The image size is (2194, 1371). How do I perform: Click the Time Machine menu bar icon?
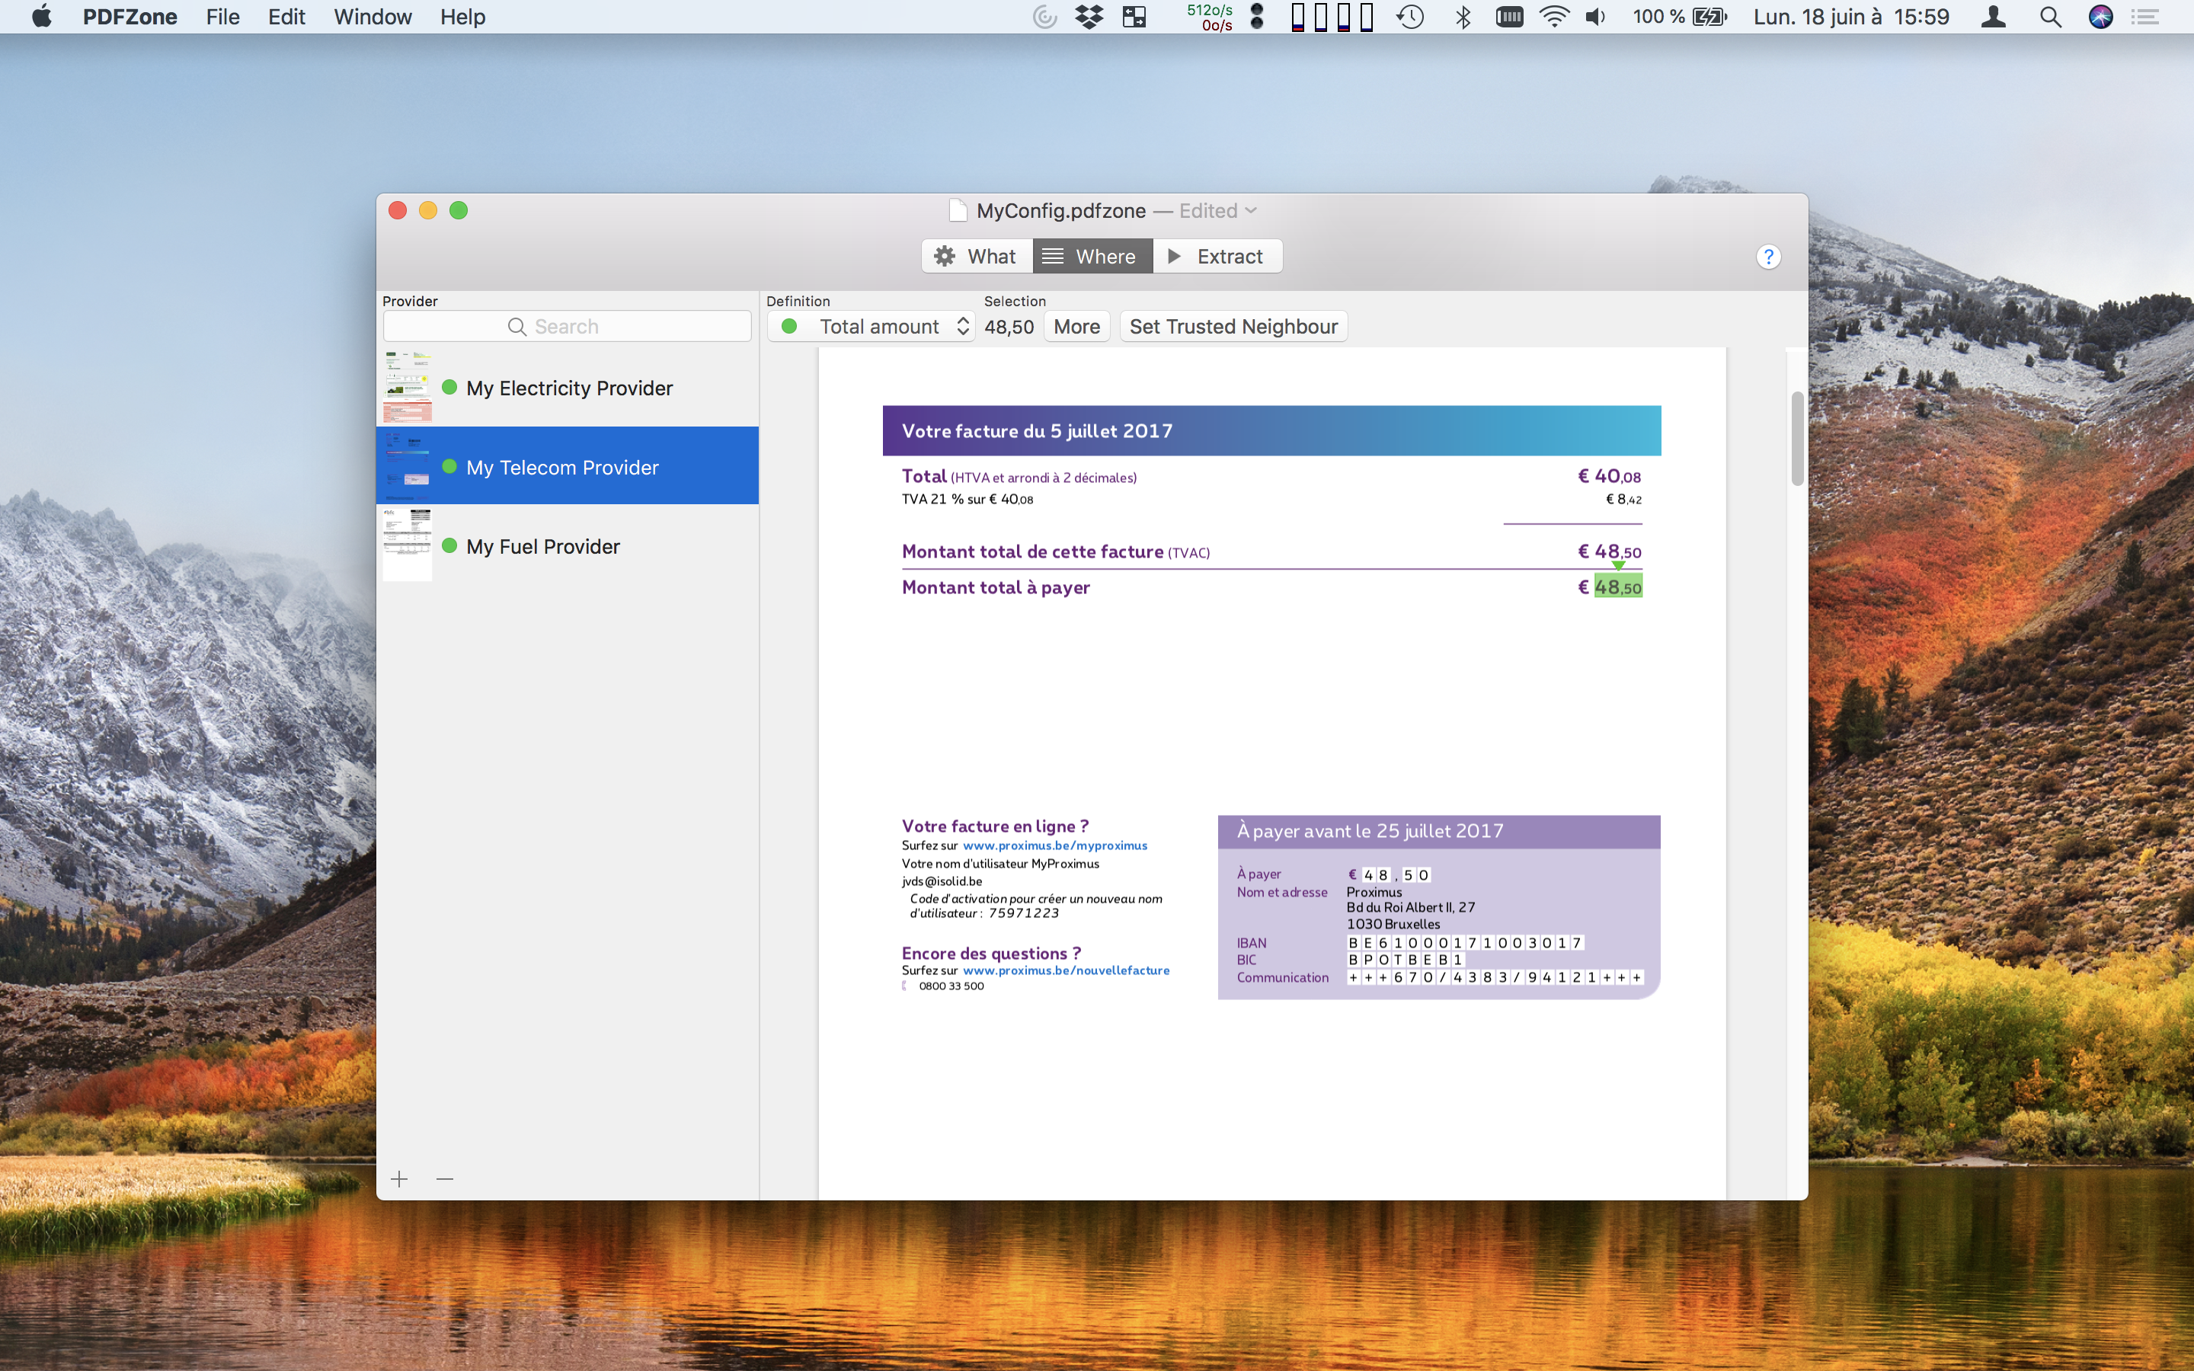pos(1410,16)
